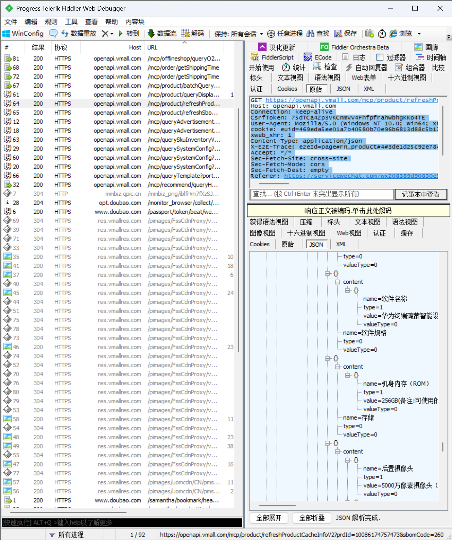Click the X remove sessions icon
Viewport: 452px width, 540px height.
105,34
